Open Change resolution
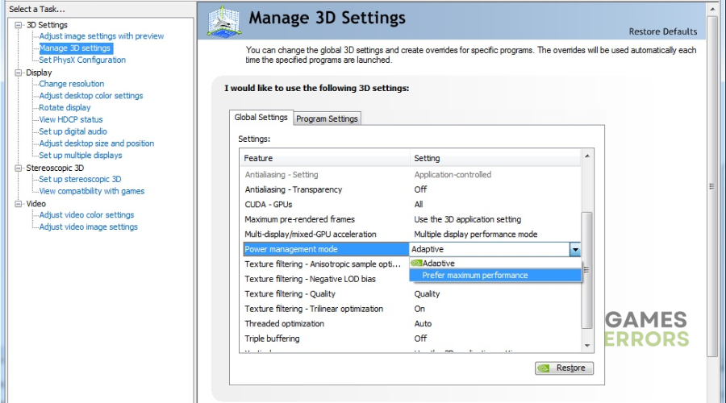The image size is (726, 403). click(x=72, y=84)
